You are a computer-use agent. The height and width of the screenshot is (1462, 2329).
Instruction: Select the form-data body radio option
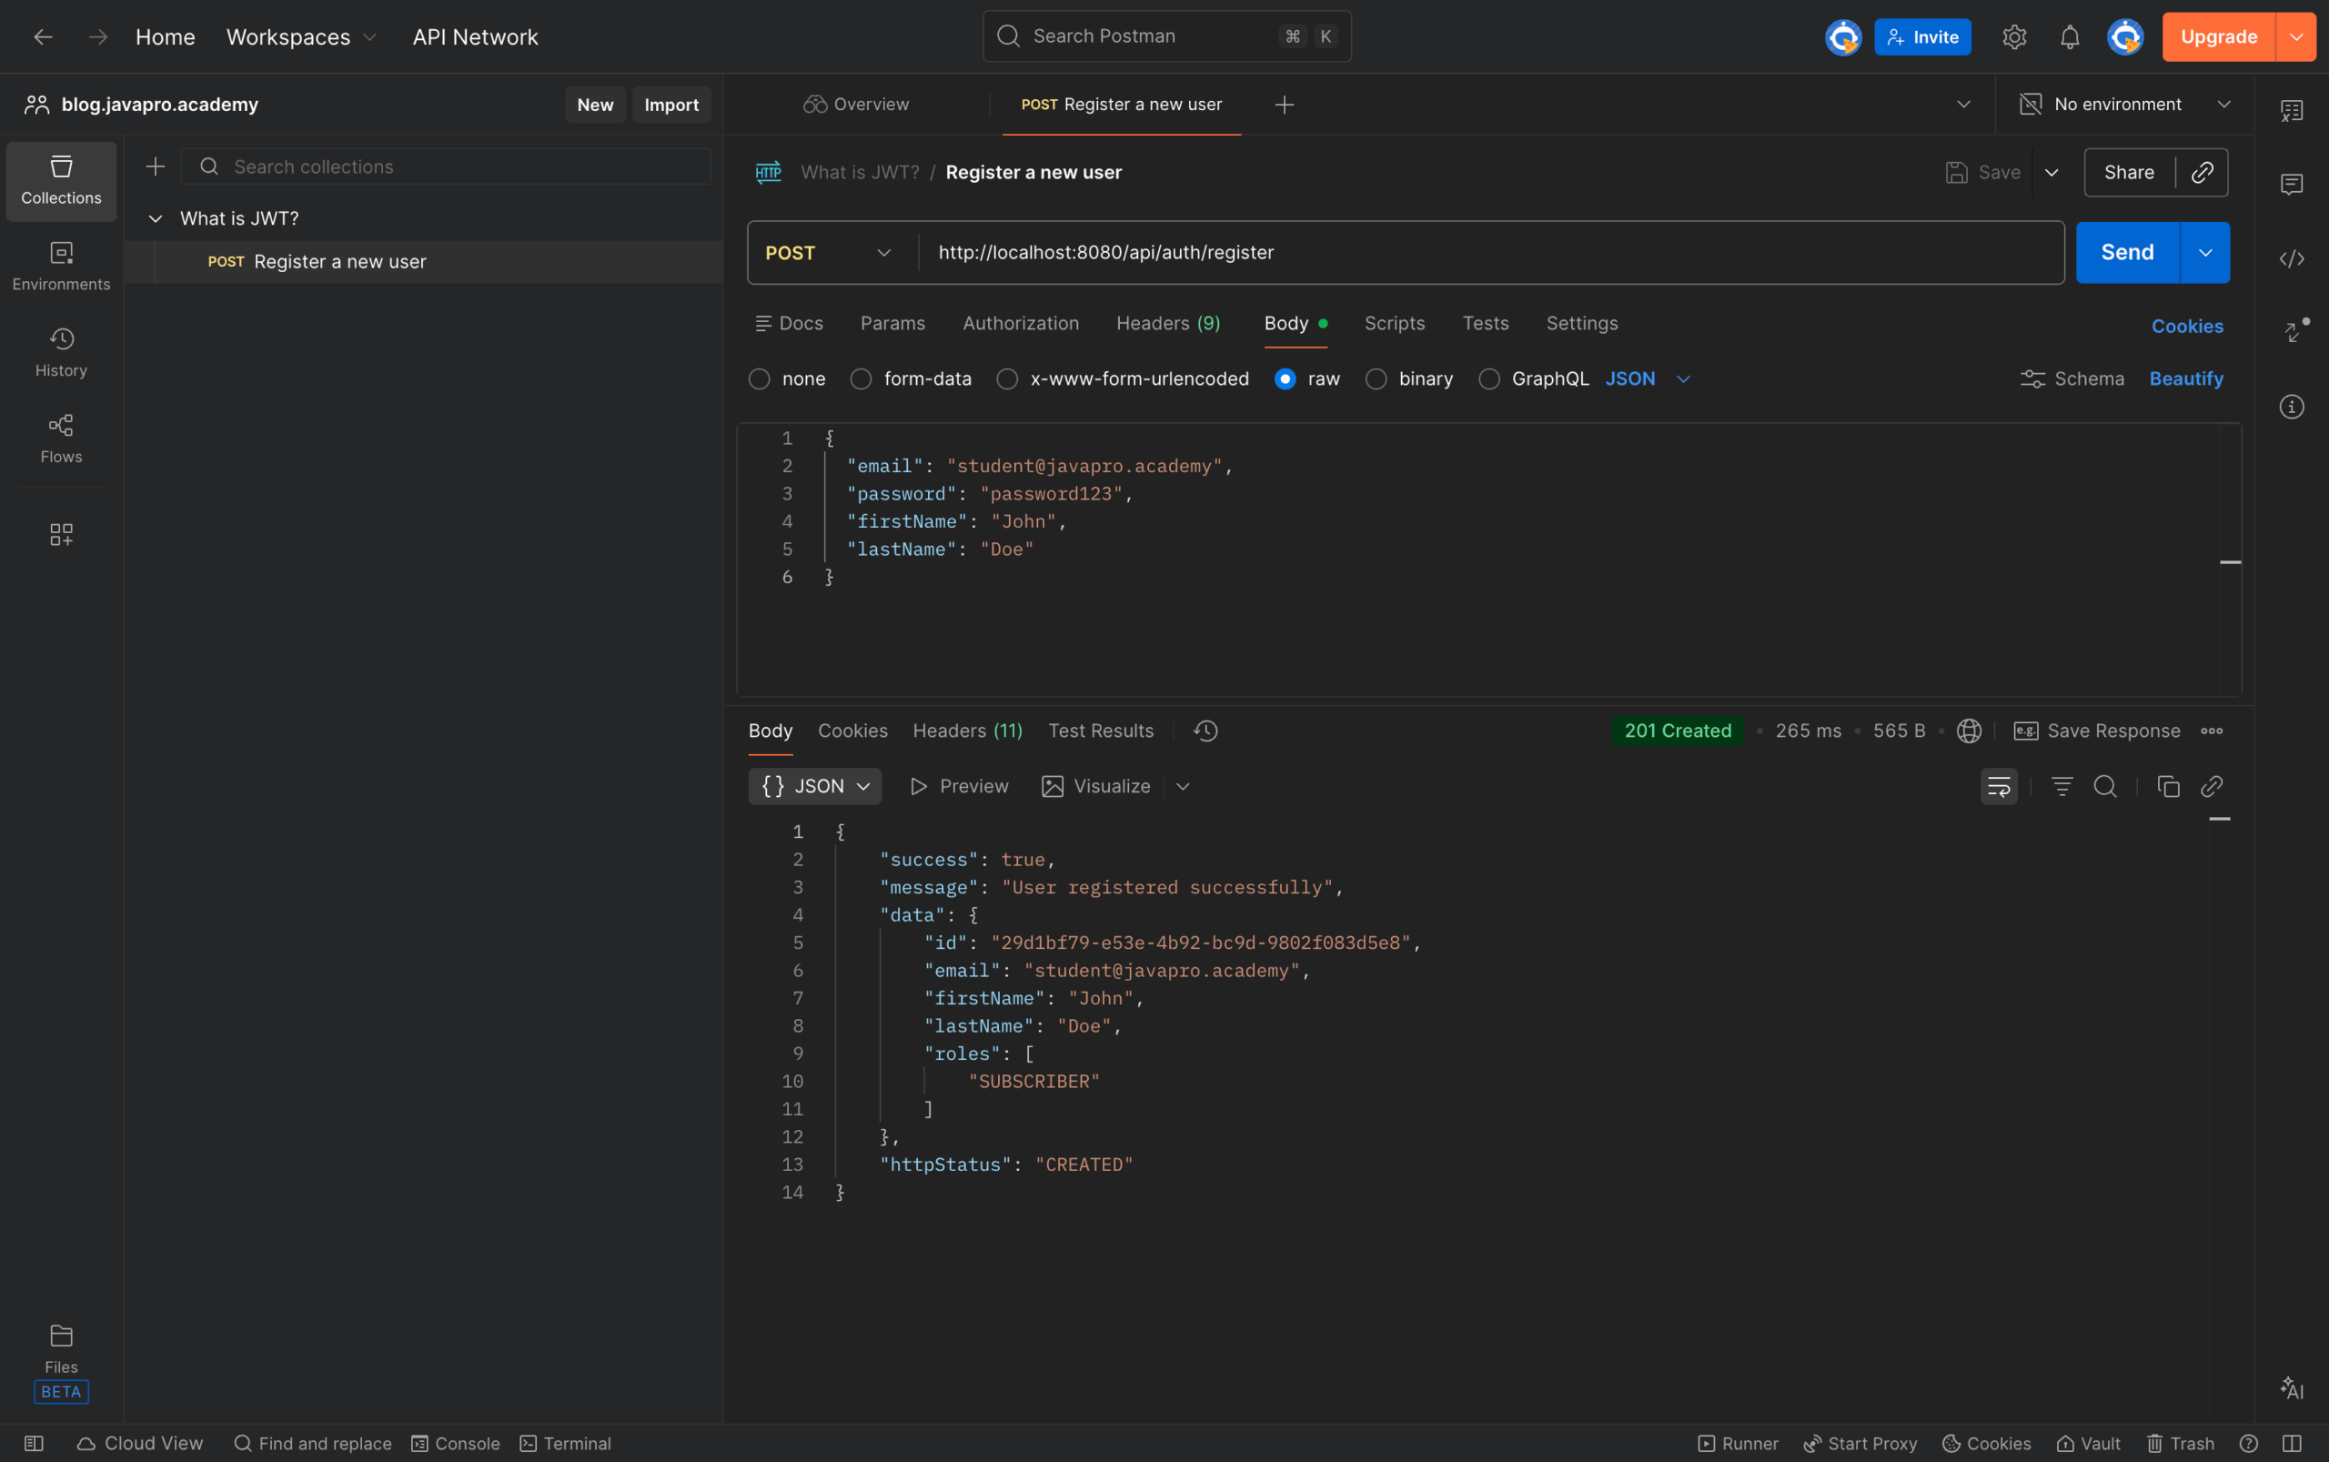(x=861, y=379)
